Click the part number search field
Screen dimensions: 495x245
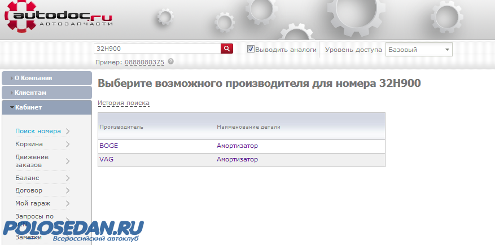[157, 49]
